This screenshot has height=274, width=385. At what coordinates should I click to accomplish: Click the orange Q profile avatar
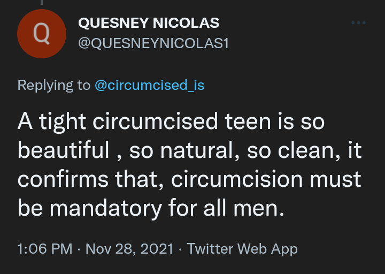coord(41,34)
